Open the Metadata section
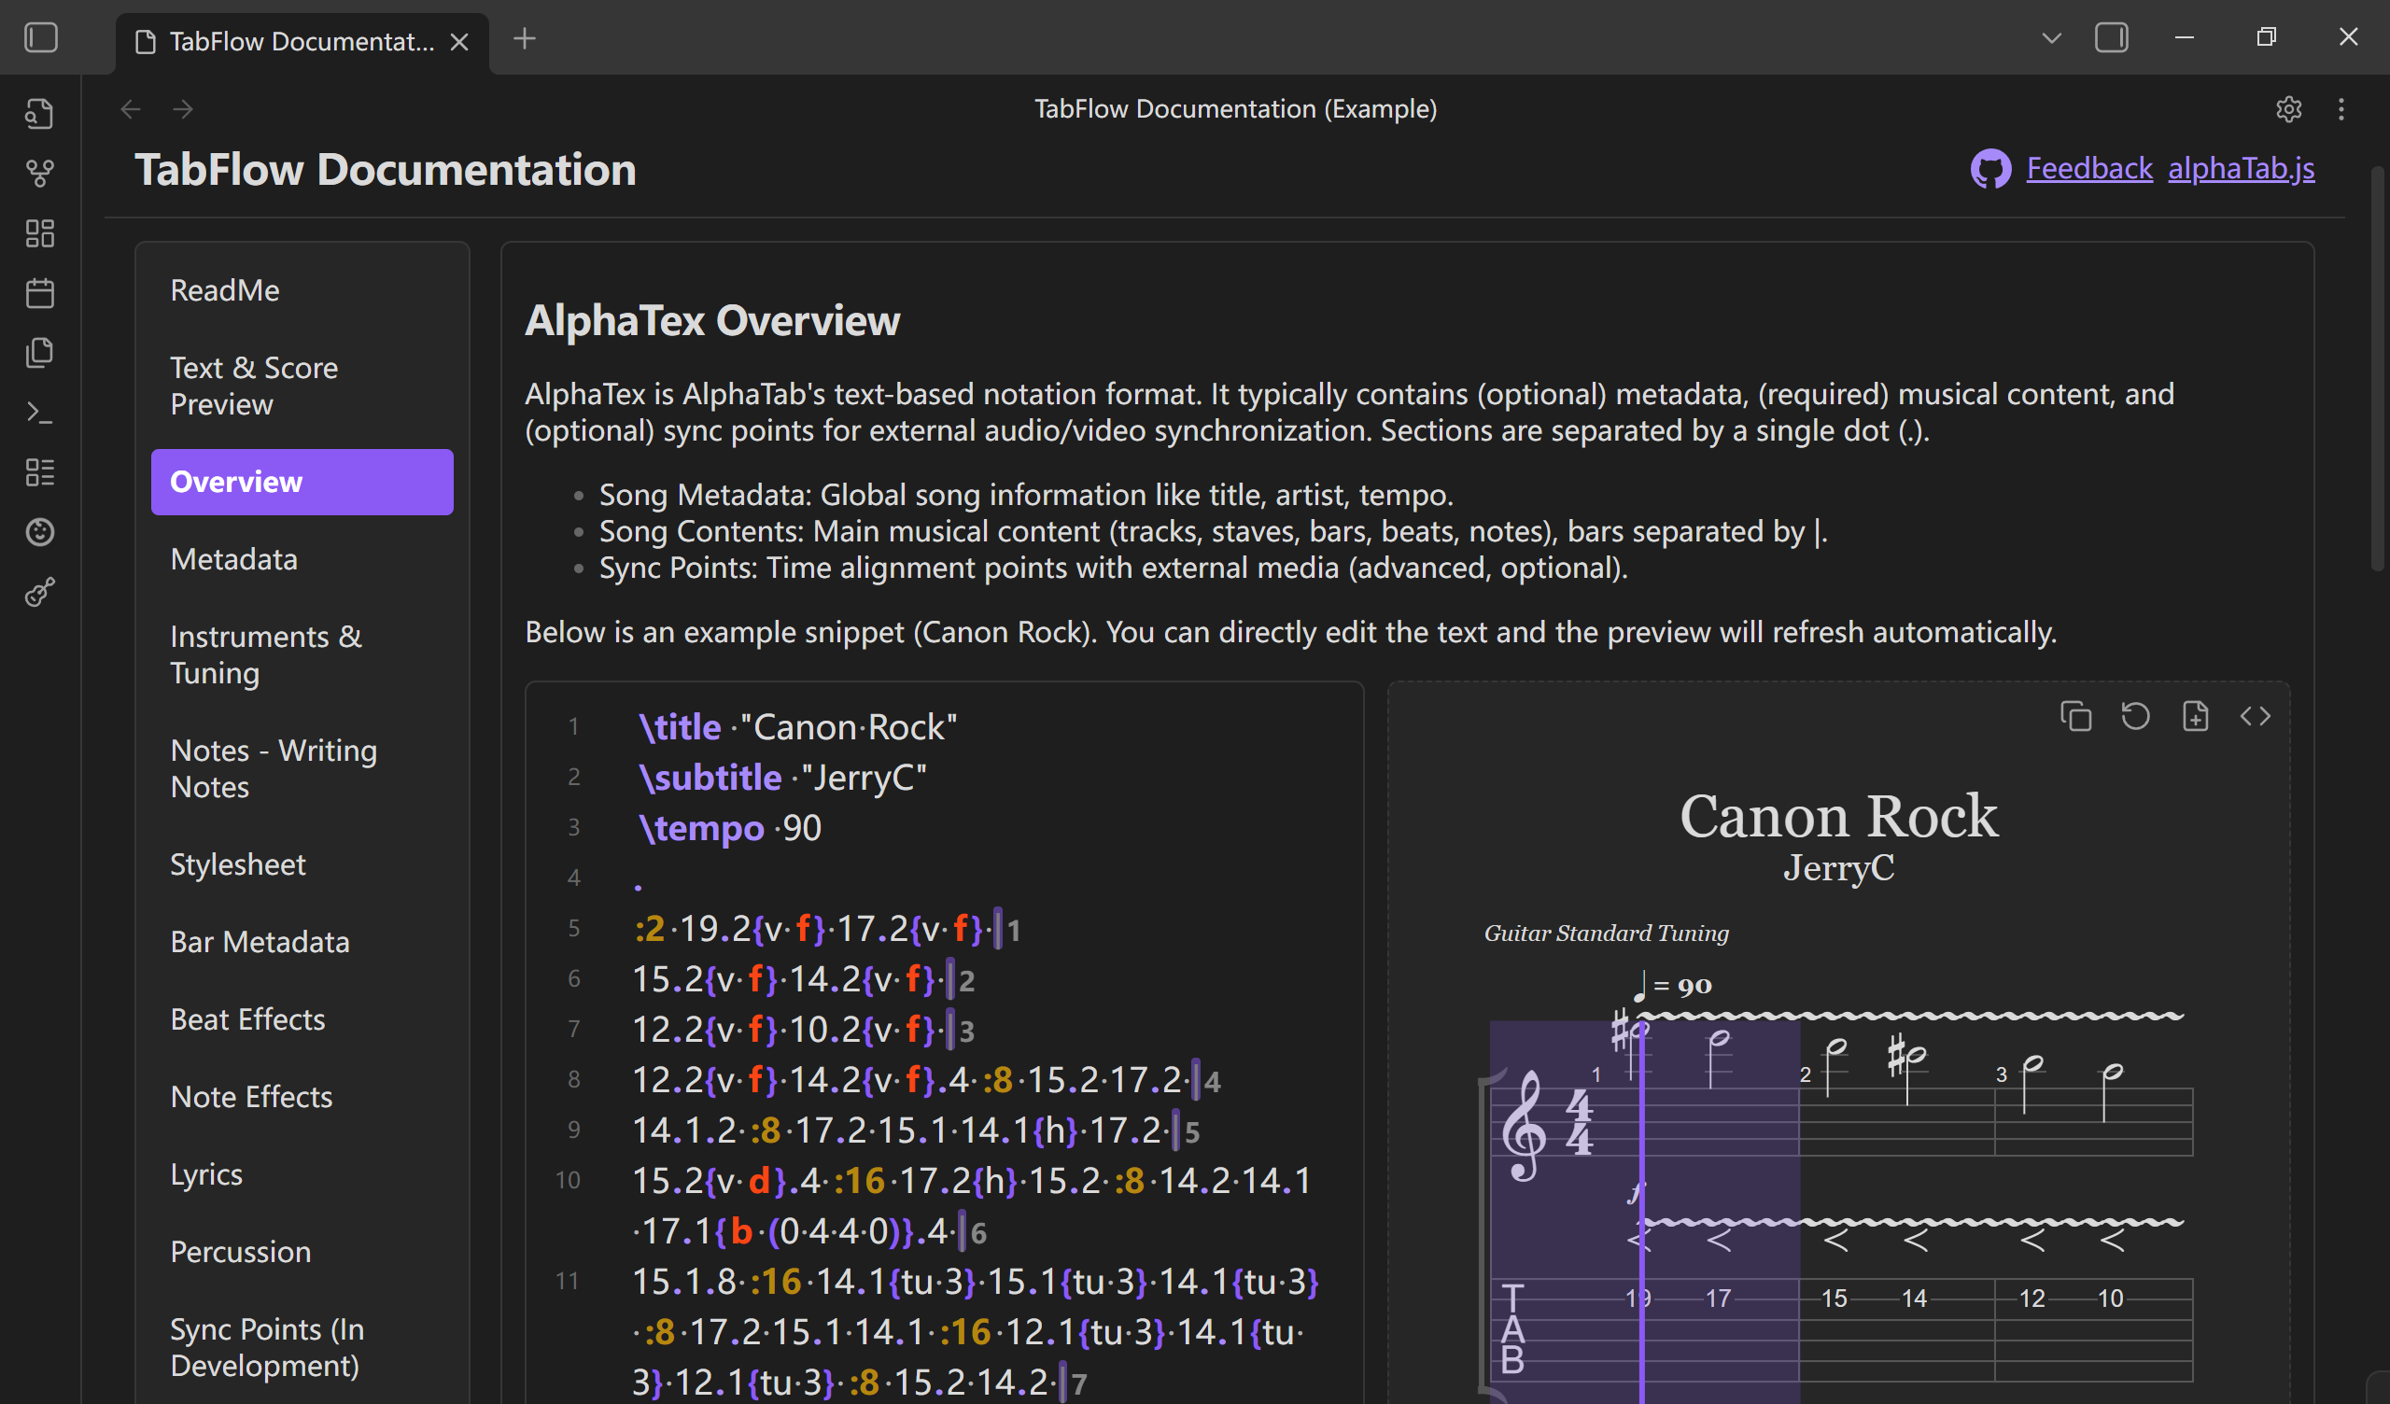 point(302,560)
